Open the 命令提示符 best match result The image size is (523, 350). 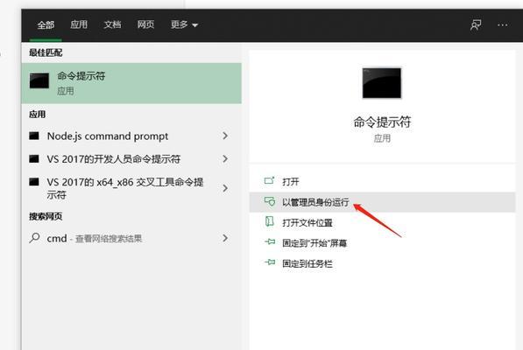click(131, 83)
